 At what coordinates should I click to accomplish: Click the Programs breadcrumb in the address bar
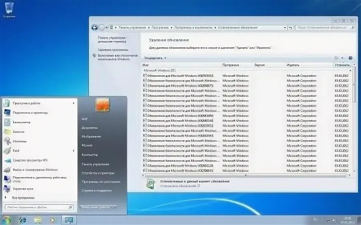pos(160,27)
